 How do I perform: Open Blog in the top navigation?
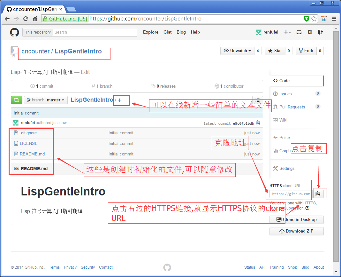tap(181, 32)
